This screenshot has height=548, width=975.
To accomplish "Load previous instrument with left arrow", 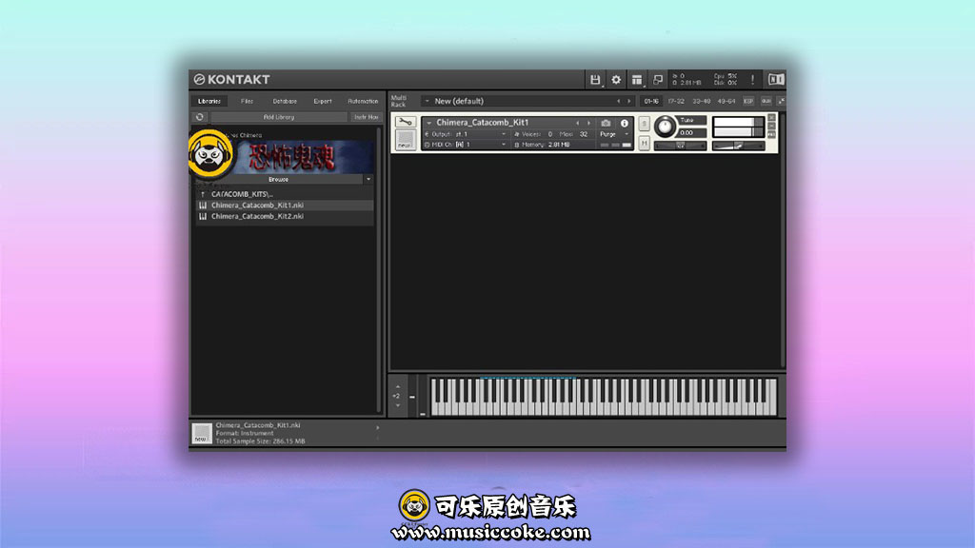I will pyautogui.click(x=577, y=123).
